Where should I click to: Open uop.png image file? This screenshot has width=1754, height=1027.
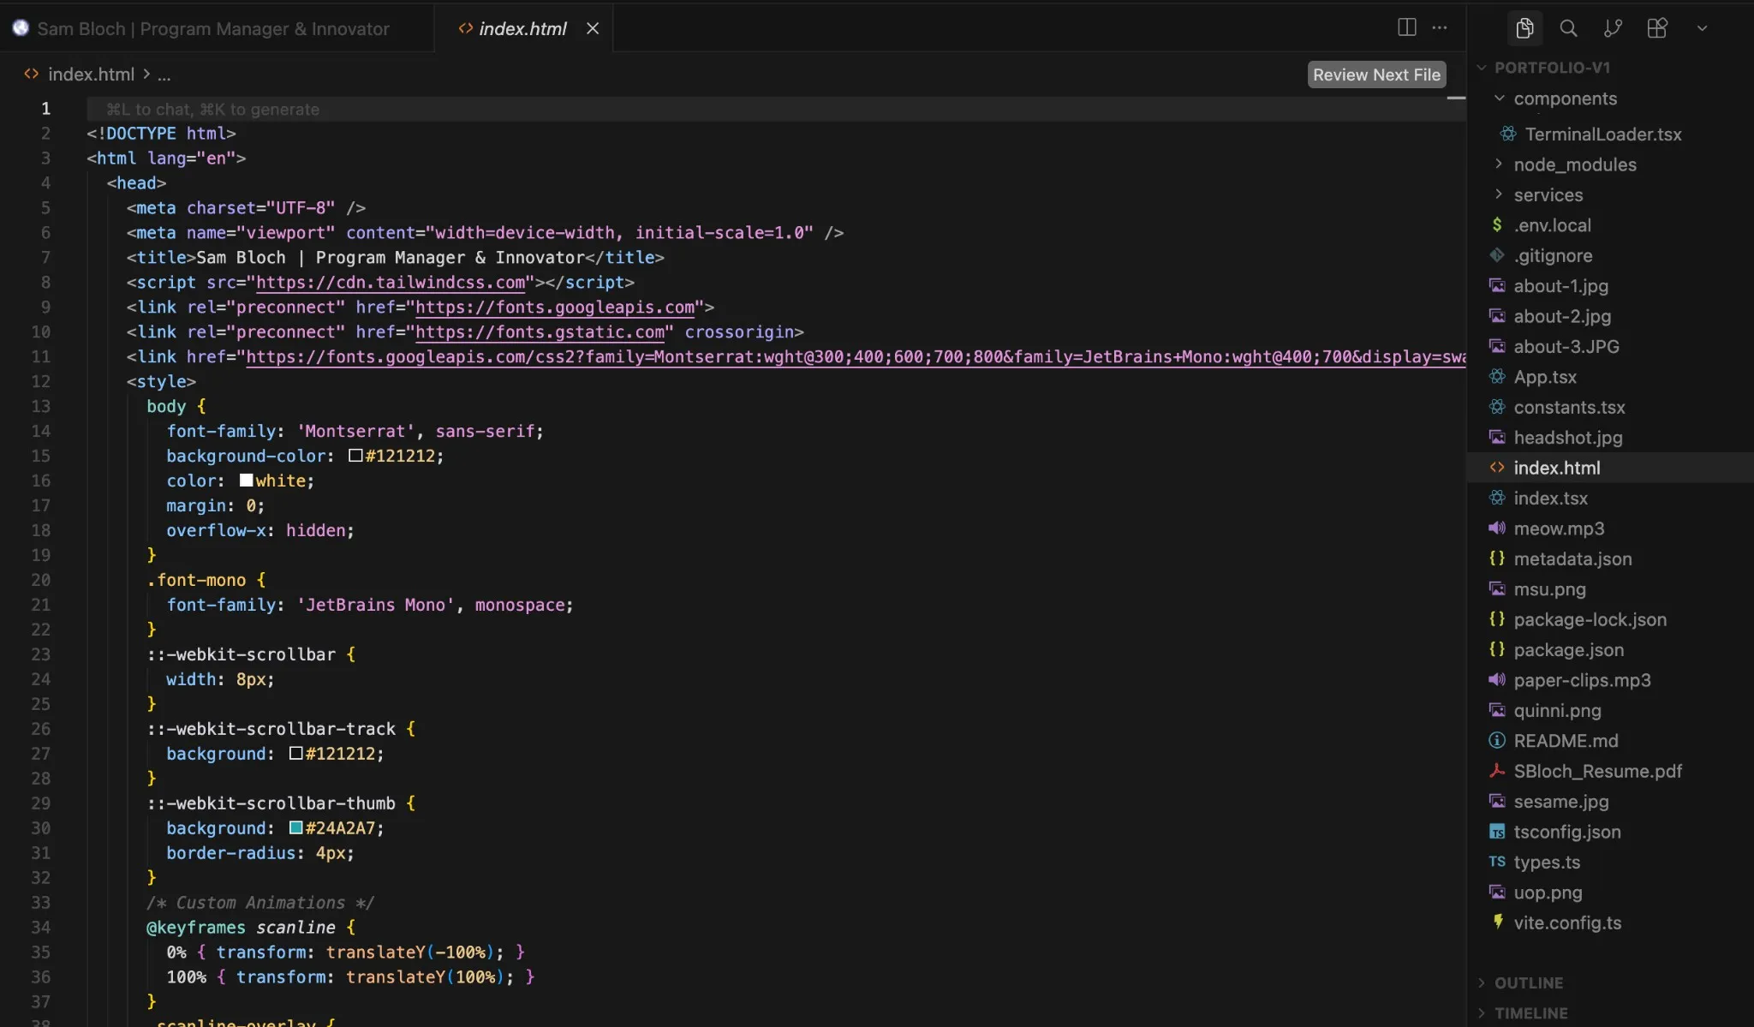(x=1548, y=893)
